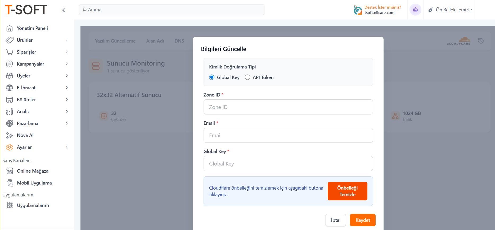Click the İptal button
The height and width of the screenshot is (230, 495).
click(336, 220)
